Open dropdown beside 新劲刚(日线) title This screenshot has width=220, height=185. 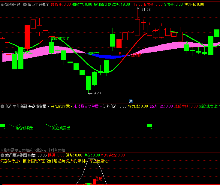tap(25, 5)
